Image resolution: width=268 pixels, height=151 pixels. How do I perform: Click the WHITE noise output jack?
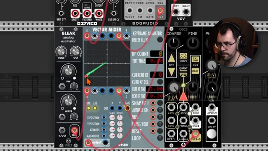(x=99, y=13)
